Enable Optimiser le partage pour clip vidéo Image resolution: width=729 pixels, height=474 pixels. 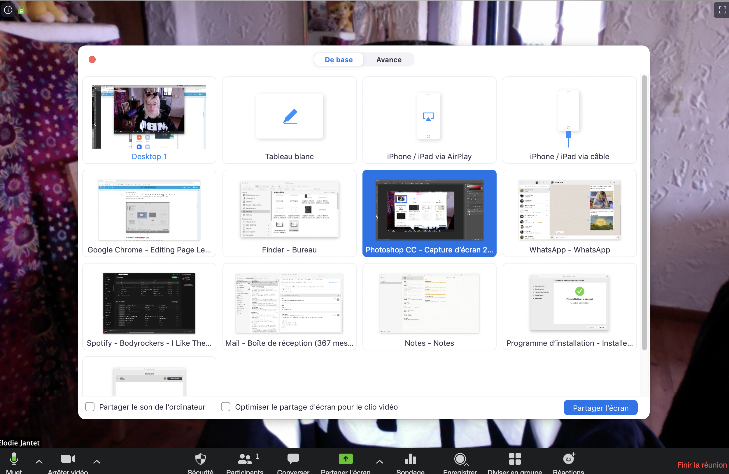(x=226, y=407)
